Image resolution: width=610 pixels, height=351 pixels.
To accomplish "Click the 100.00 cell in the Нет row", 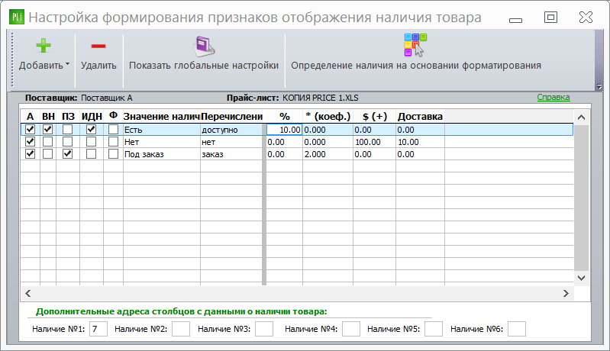I will pos(374,142).
